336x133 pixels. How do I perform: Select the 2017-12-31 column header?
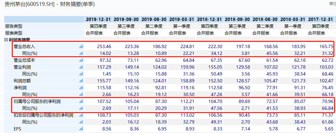point(321,19)
